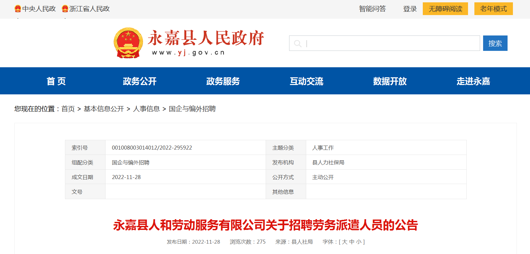Enable 无障碍阅读 accessibility mode
The image size is (530, 254).
445,9
